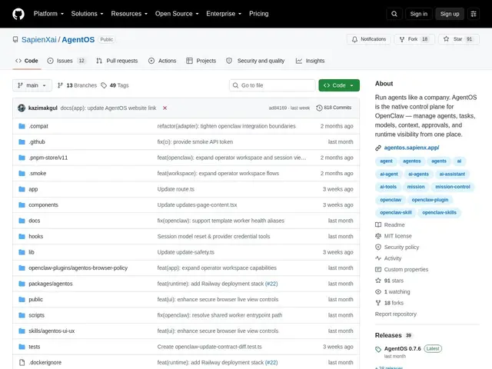Expand the Platform menu

(x=48, y=14)
